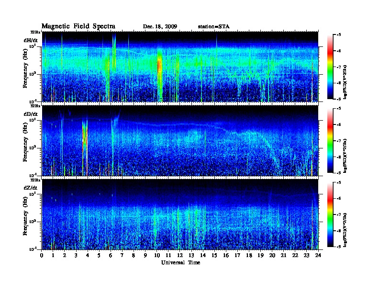
Task: Click hour 3 on the Universal Time axis
Action: pos(76,255)
